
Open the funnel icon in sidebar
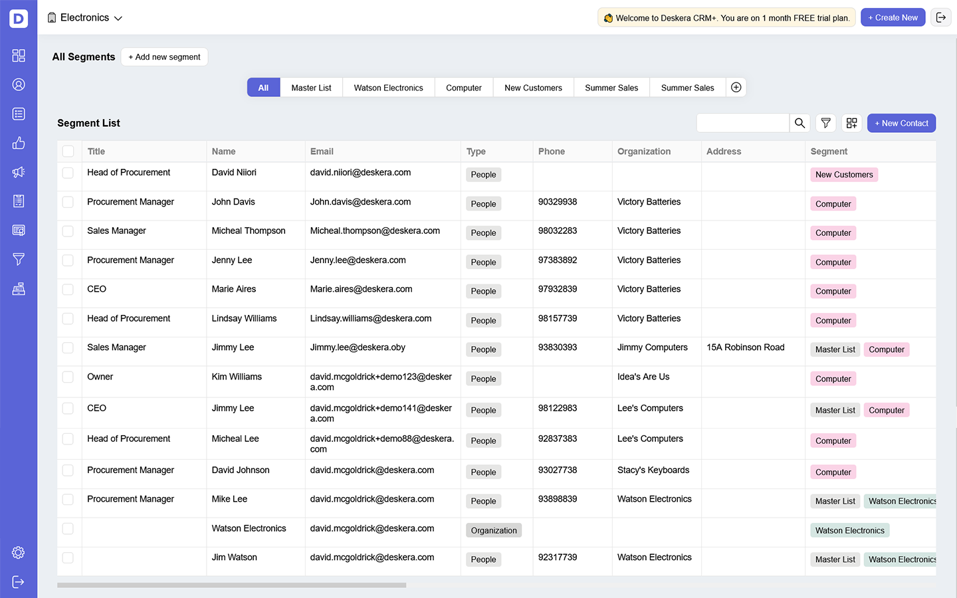[x=19, y=259]
